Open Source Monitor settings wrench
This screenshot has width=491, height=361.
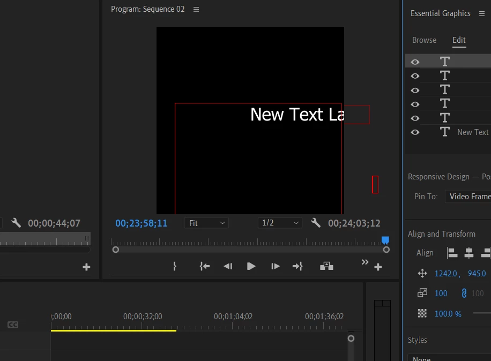(16, 223)
